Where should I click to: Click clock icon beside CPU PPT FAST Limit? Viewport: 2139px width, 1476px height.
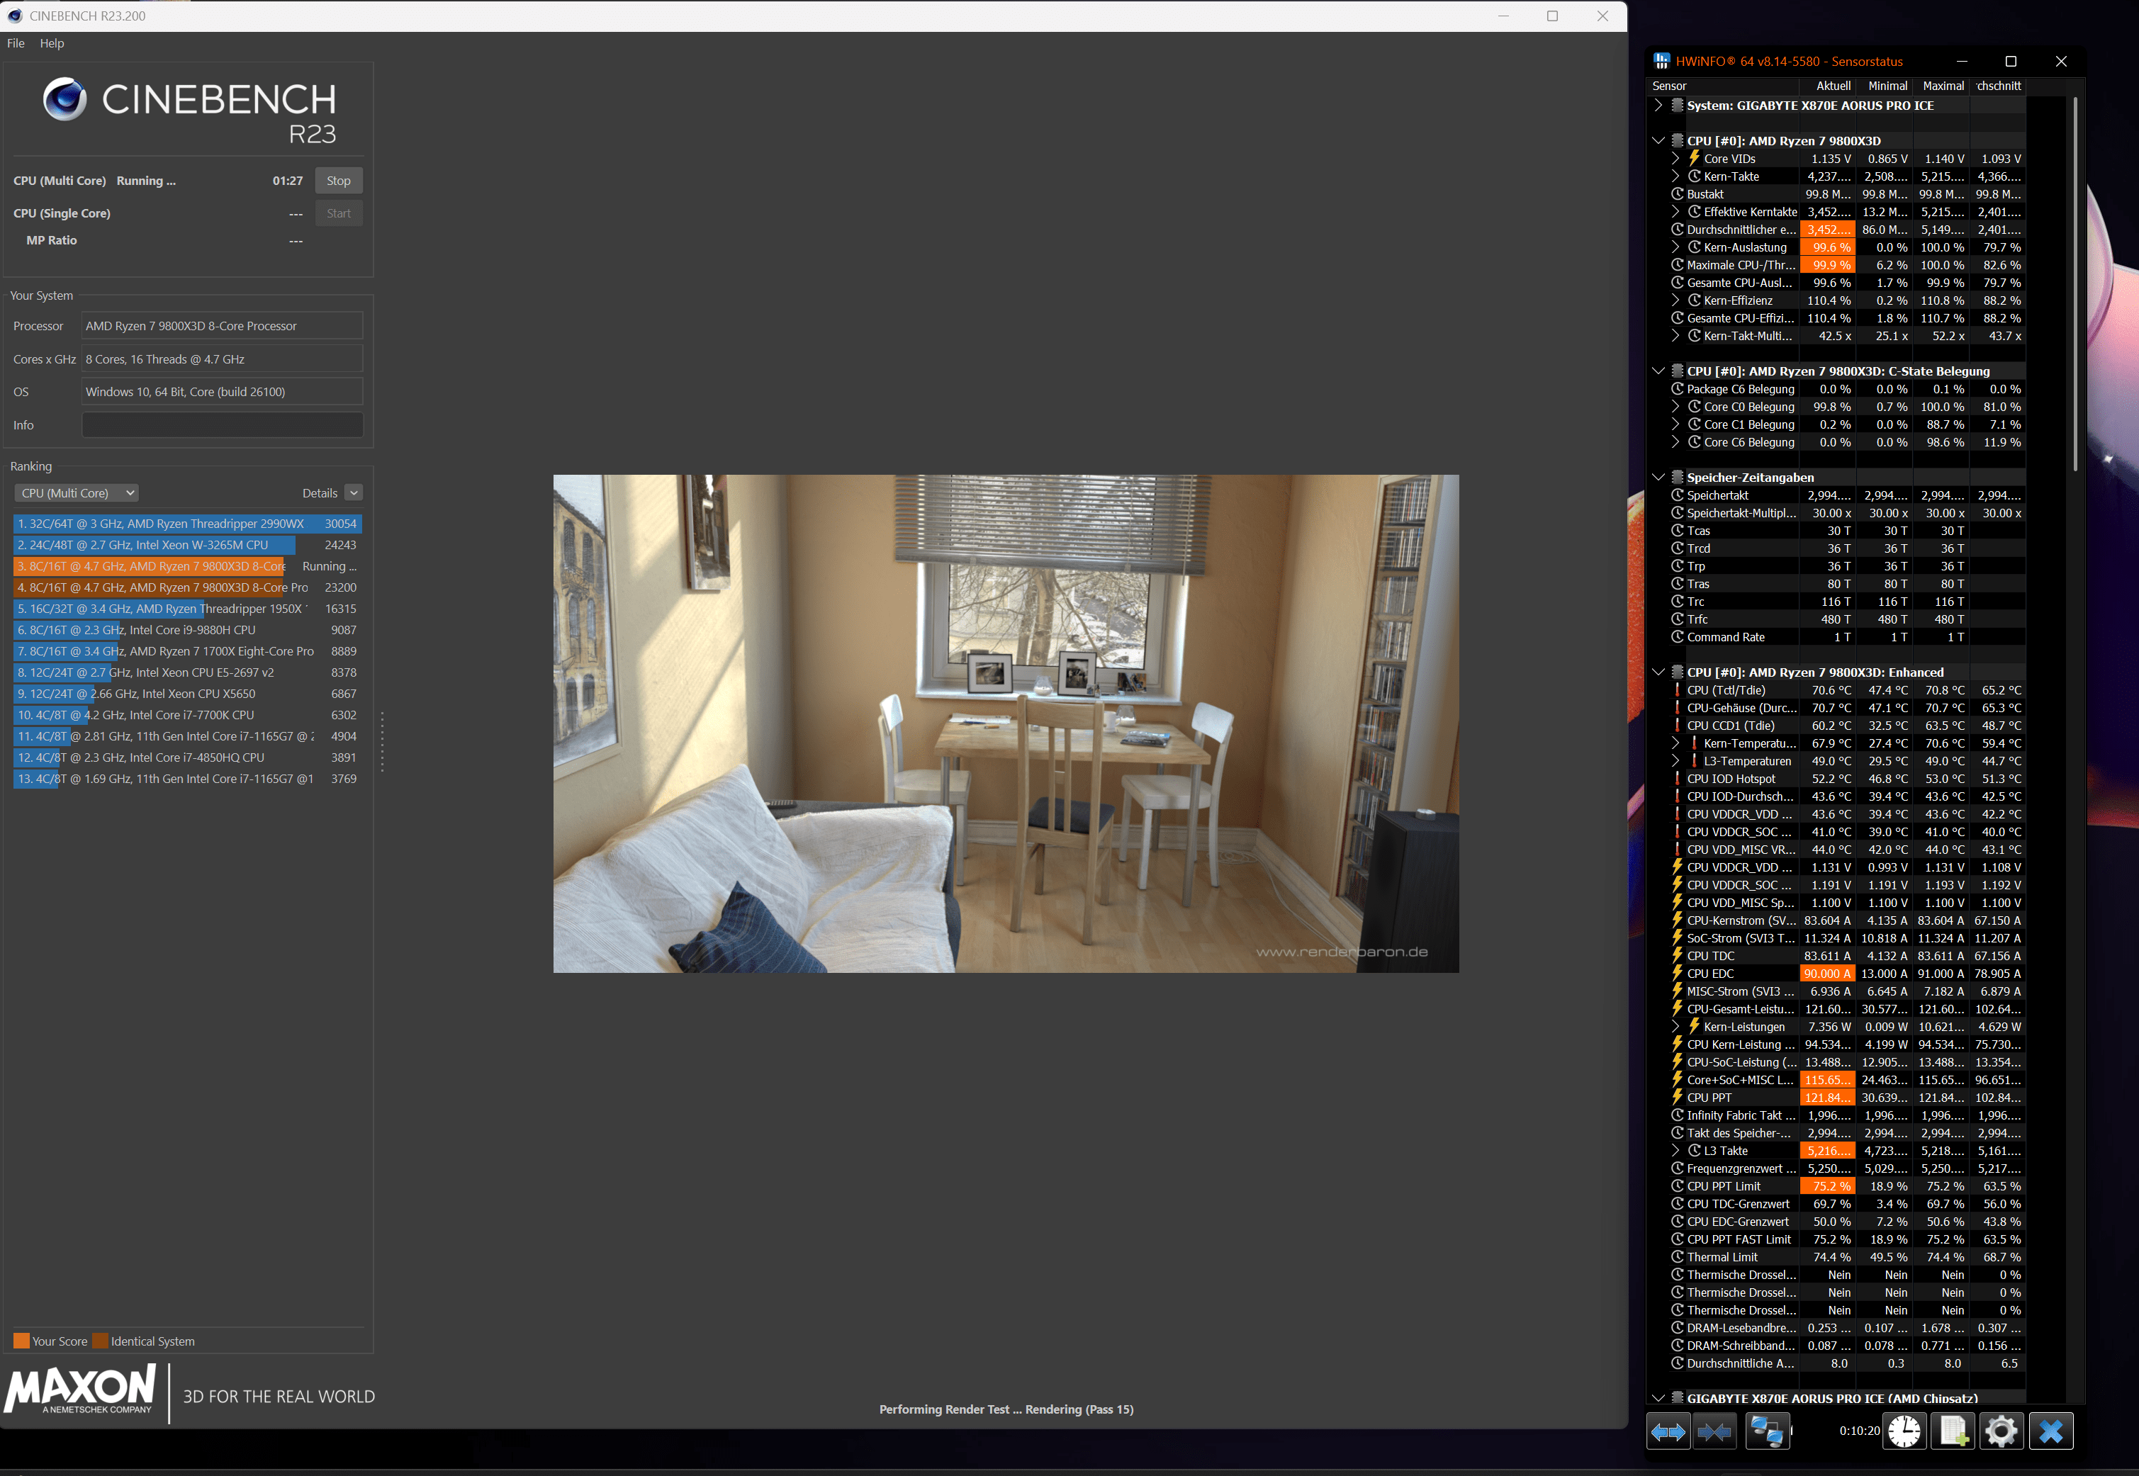tap(1678, 1239)
